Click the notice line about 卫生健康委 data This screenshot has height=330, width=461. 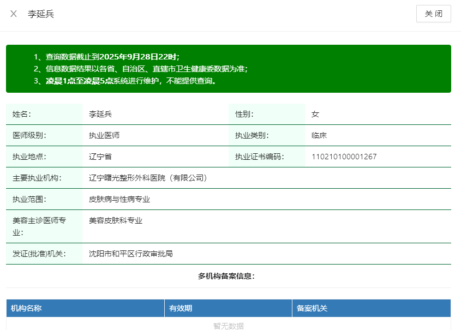(x=140, y=69)
